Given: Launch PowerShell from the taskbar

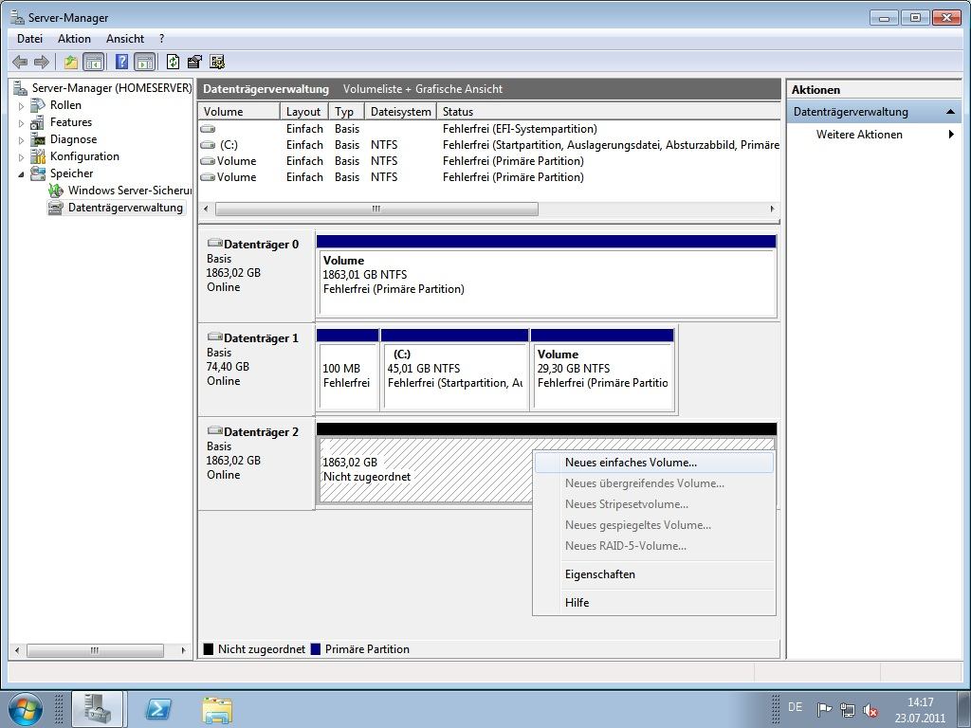Looking at the screenshot, I should point(158,709).
